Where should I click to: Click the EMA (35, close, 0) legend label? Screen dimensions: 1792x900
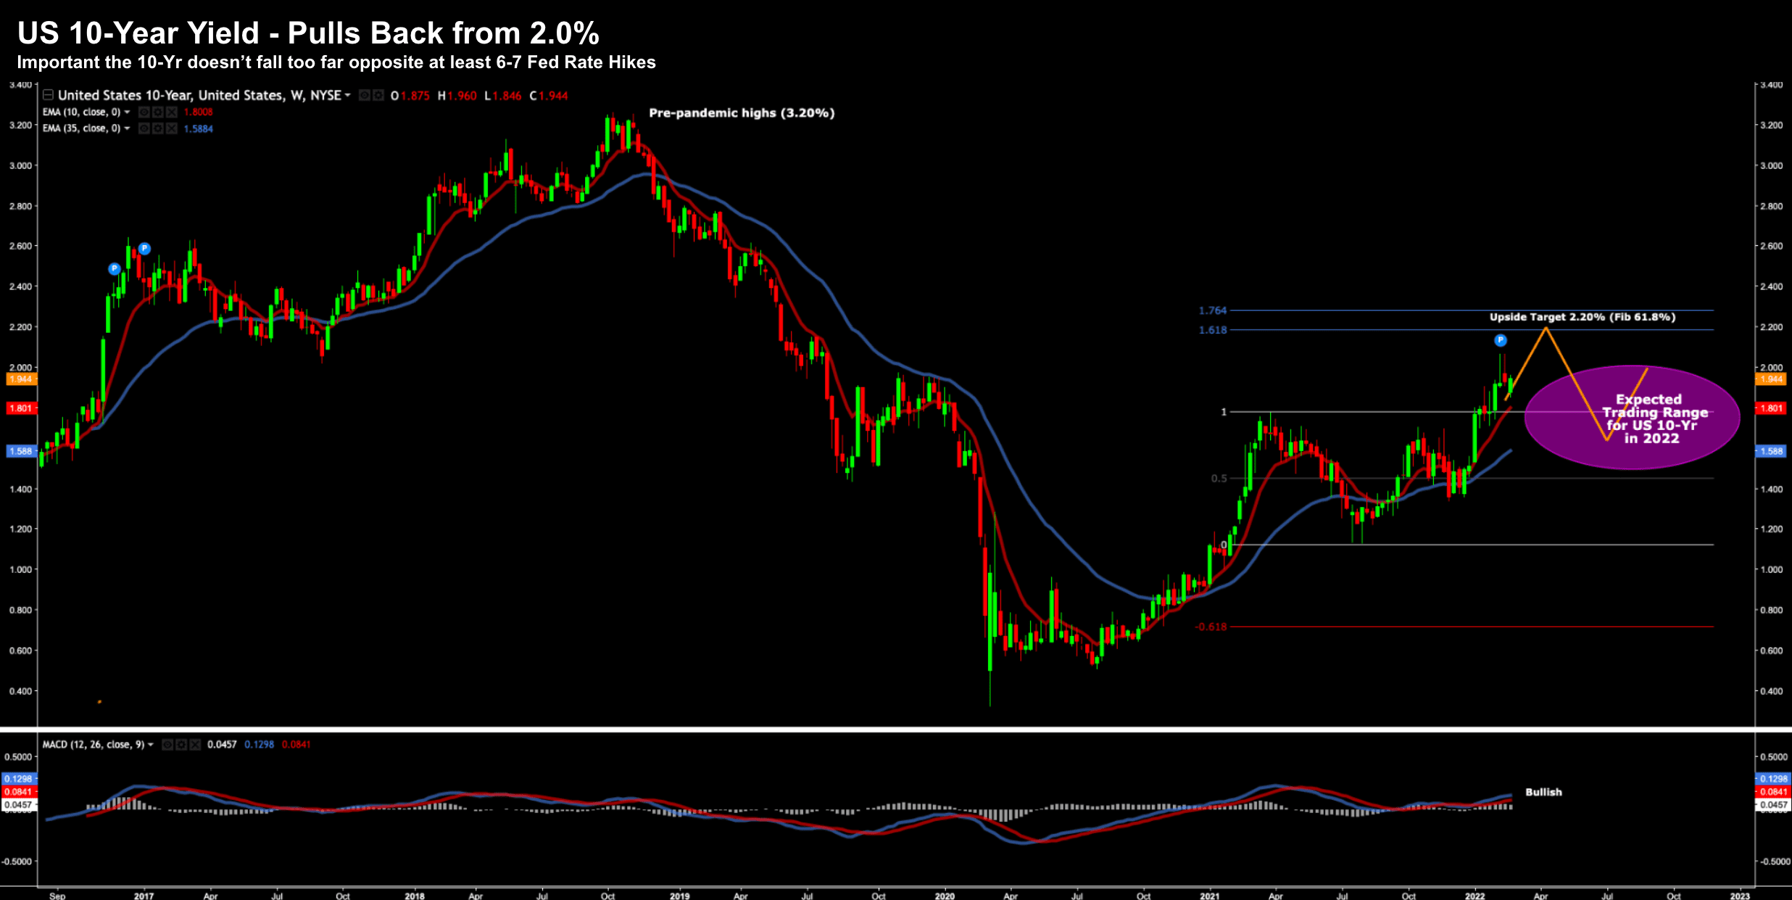pyautogui.click(x=81, y=128)
